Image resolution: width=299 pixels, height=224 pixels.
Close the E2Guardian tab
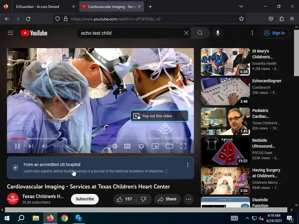(x=74, y=7)
